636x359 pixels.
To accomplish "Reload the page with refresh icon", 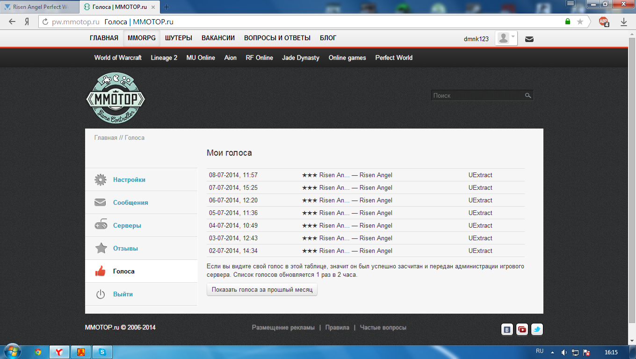I will click(45, 22).
